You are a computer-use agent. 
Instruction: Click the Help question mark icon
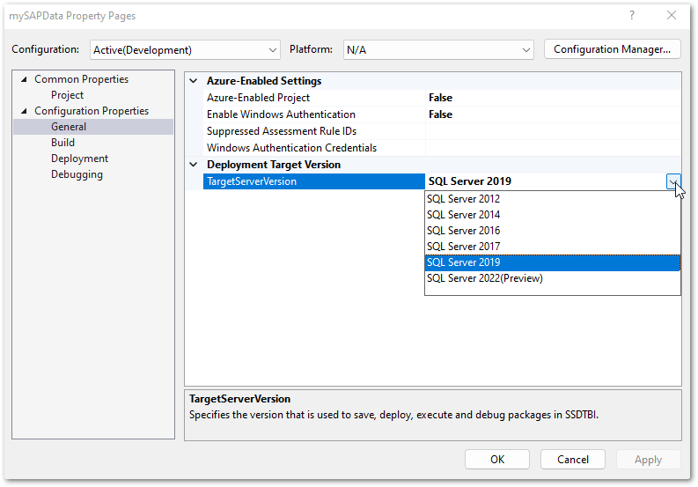coord(632,16)
